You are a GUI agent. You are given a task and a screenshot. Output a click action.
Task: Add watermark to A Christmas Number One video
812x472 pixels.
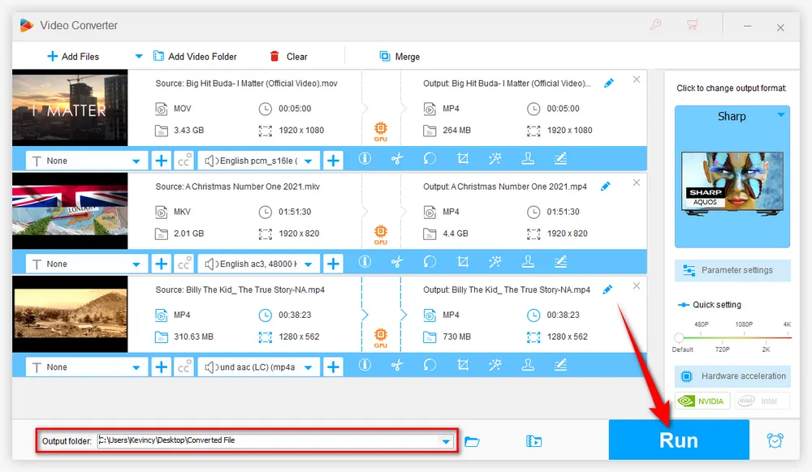pyautogui.click(x=528, y=262)
